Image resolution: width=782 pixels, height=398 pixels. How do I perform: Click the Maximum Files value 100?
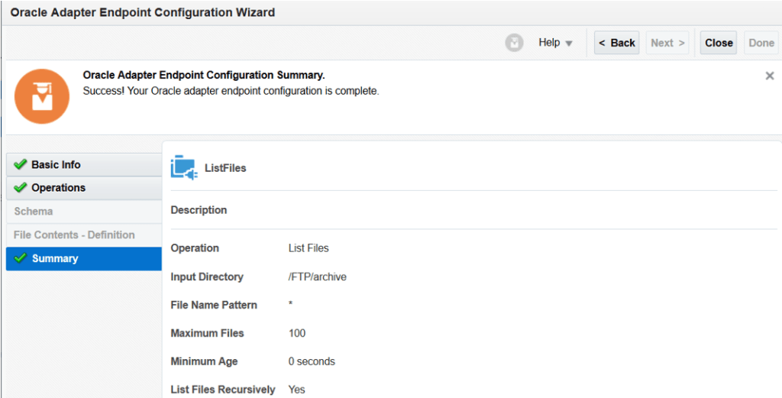(297, 333)
